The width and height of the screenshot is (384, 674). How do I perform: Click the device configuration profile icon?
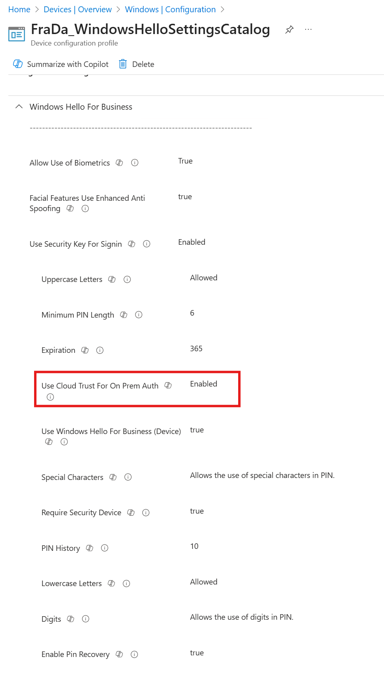pos(16,34)
